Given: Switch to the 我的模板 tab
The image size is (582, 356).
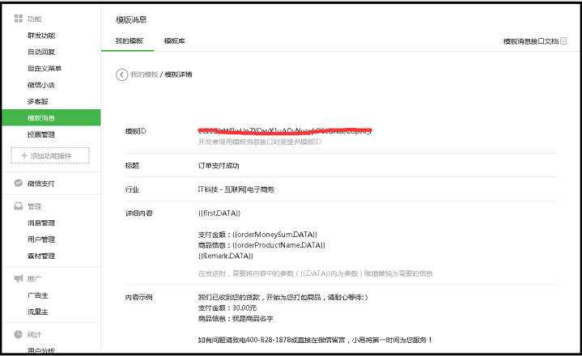Looking at the screenshot, I should tap(130, 40).
